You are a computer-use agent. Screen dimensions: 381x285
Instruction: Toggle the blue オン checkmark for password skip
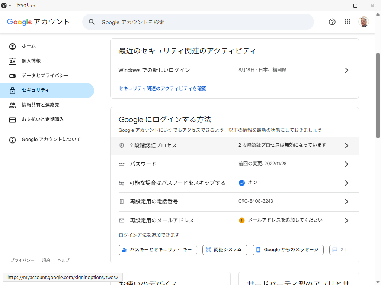[242, 183]
